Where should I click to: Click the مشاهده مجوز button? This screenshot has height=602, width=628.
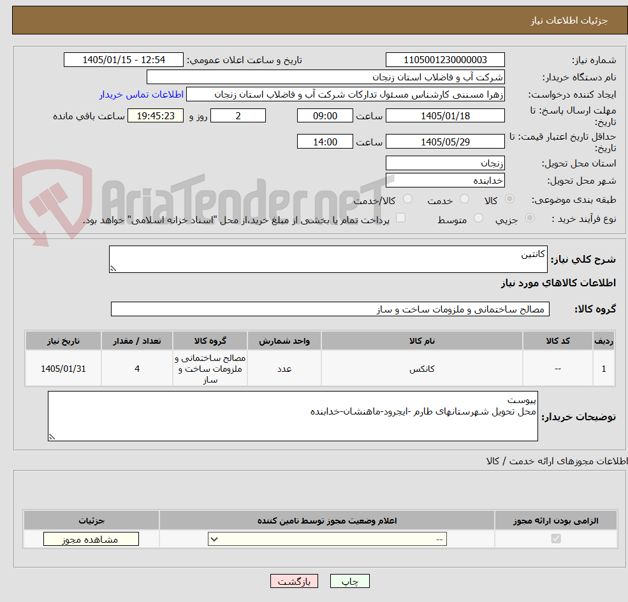pos(91,539)
